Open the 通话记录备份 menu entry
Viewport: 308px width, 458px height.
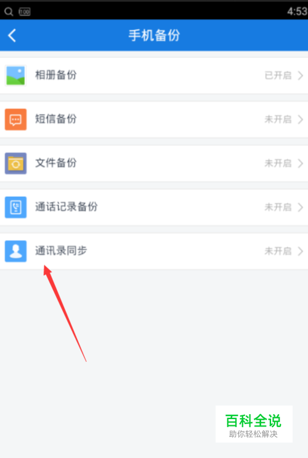coord(154,207)
